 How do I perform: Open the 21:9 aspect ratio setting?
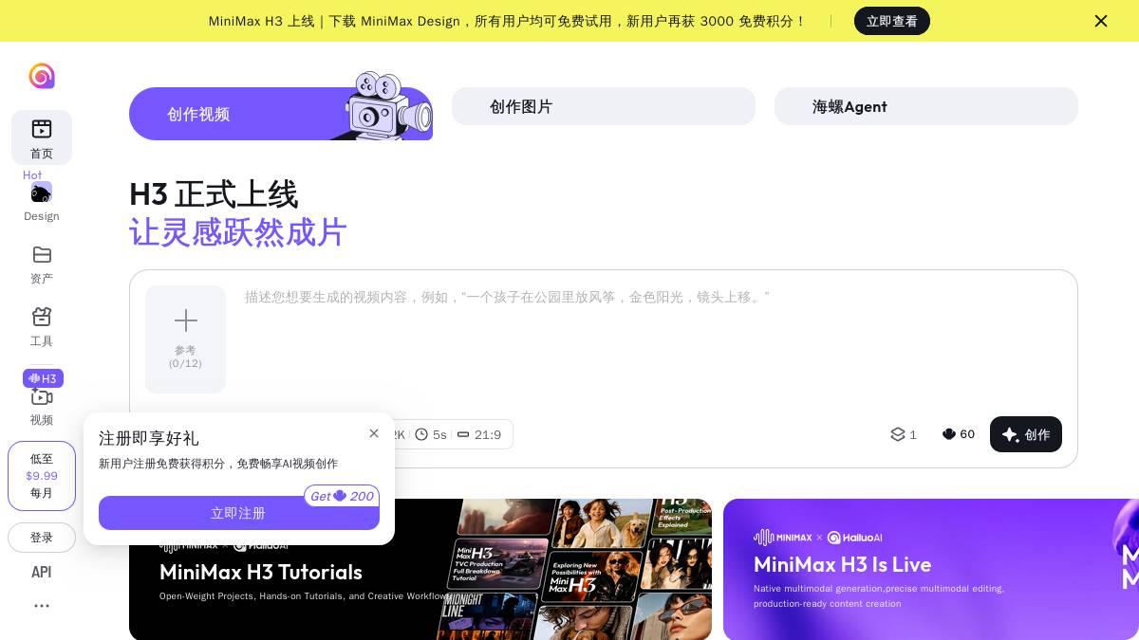pos(479,434)
